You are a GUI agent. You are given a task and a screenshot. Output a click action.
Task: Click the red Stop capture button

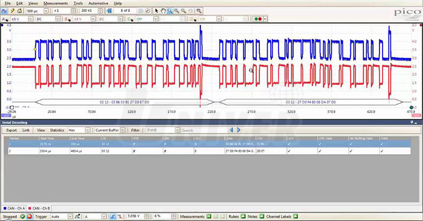(x=30, y=216)
